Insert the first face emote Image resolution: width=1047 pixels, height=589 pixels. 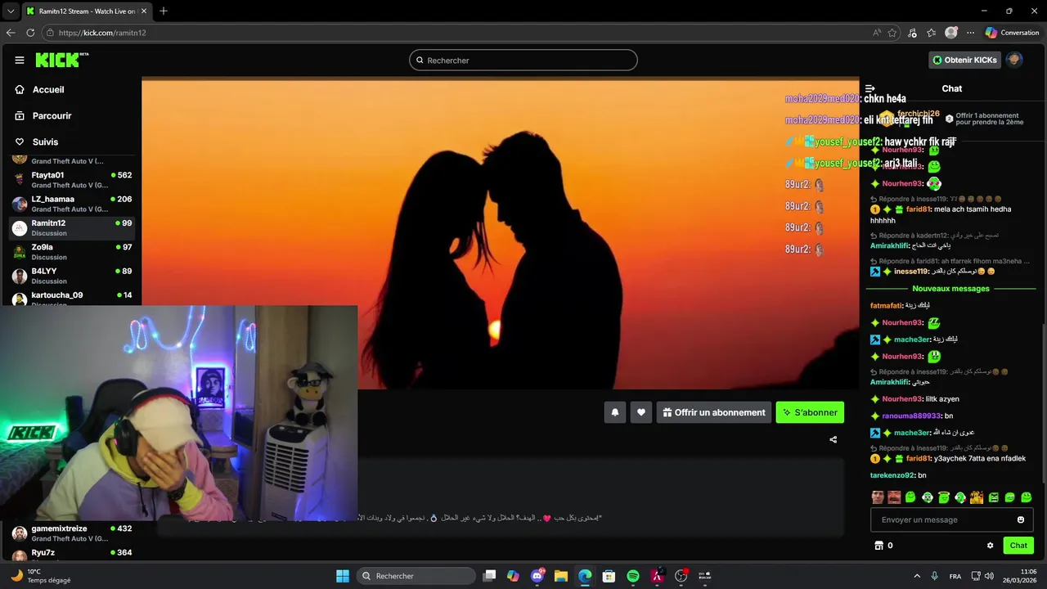pyautogui.click(x=878, y=497)
